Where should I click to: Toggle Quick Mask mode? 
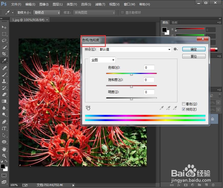[x=4, y=175]
